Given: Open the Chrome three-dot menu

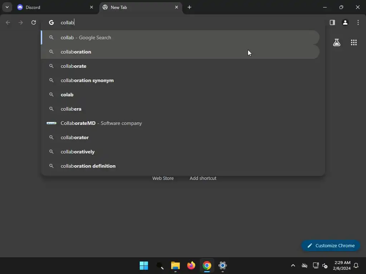Looking at the screenshot, I should (x=358, y=22).
